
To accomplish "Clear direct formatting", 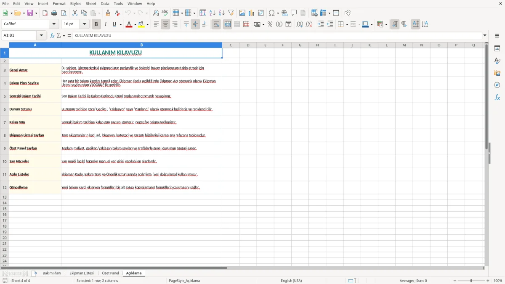I will [117, 13].
